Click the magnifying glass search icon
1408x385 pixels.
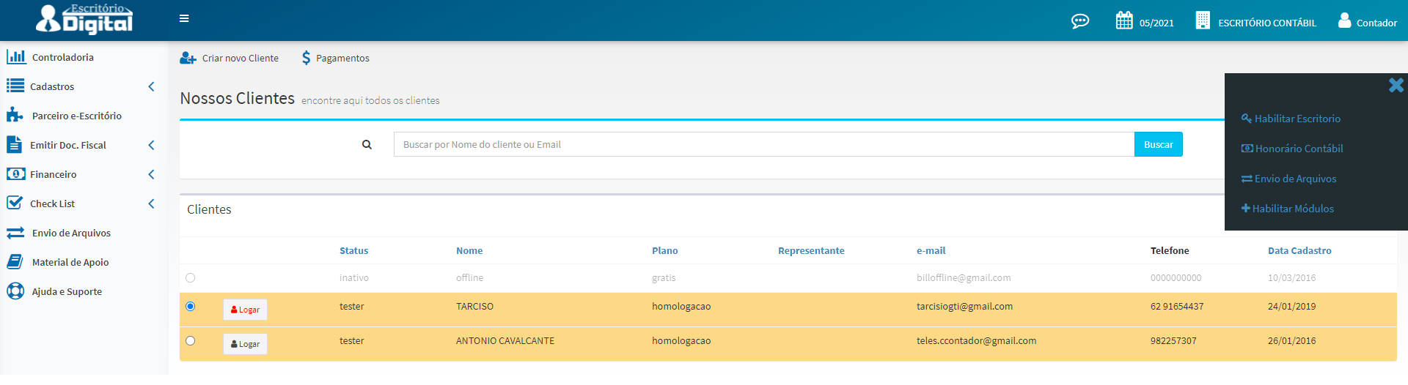coord(367,145)
